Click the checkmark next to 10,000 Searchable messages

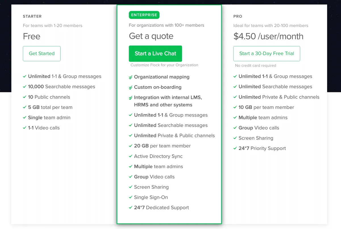pos(24,87)
